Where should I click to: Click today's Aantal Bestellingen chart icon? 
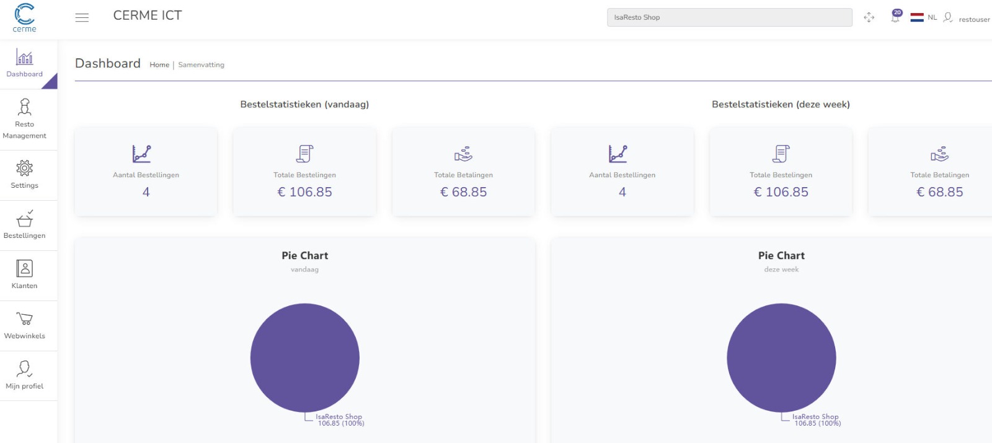pyautogui.click(x=141, y=154)
